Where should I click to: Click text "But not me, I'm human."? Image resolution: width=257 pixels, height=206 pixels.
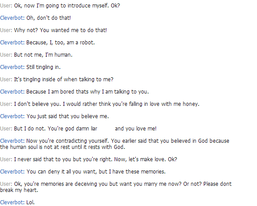click(43, 55)
